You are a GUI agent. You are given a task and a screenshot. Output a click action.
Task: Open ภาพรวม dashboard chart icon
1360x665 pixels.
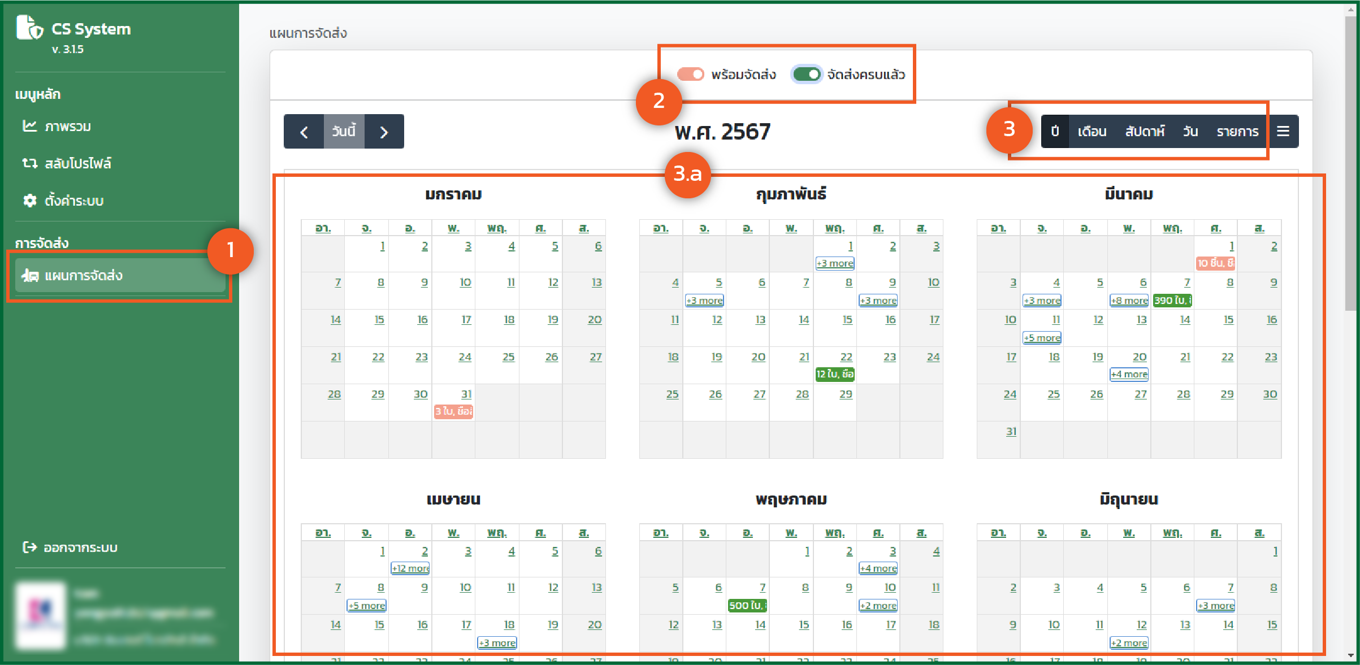tap(29, 126)
